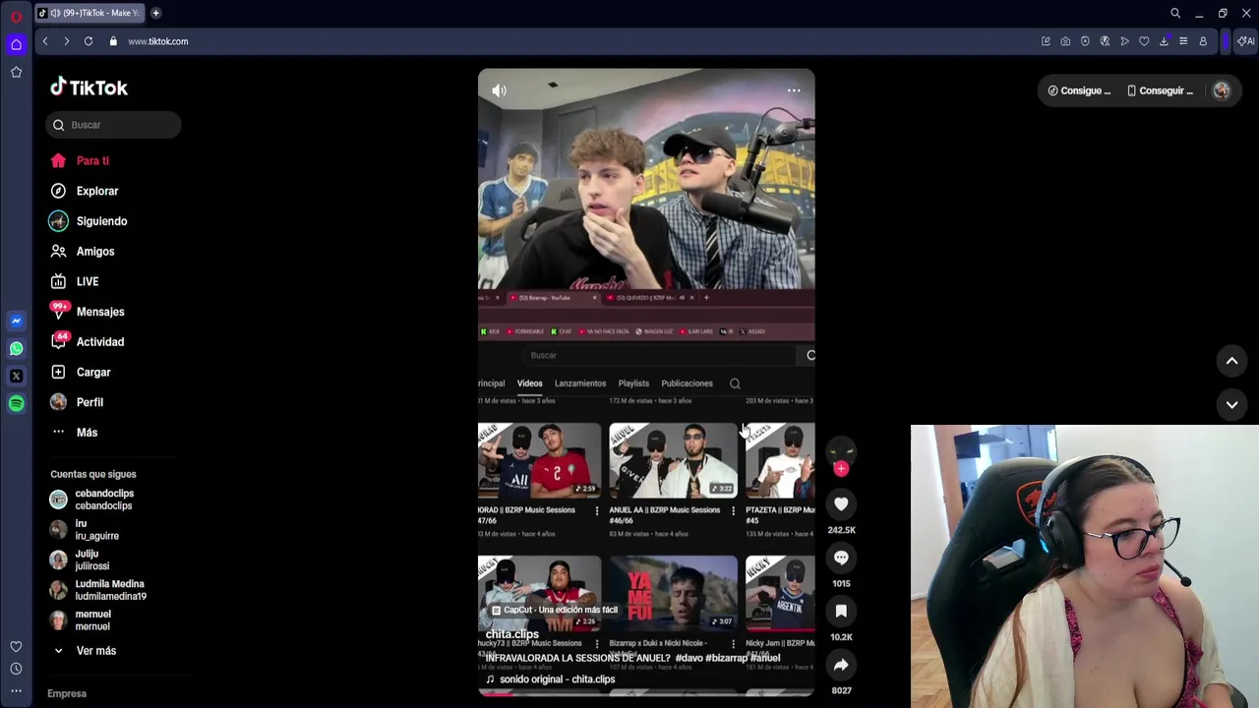Open Easy Setup sliders icon
1259x708 pixels.
[x=1183, y=41]
